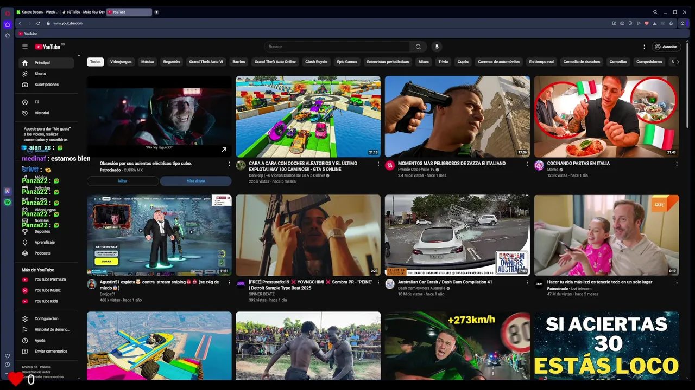Click the YouTube logo in the header

[x=48, y=47]
